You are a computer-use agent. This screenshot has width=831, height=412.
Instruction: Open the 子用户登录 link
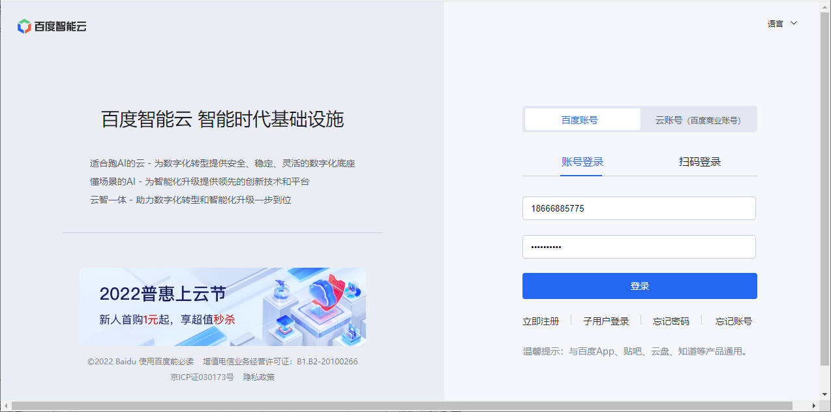(606, 321)
